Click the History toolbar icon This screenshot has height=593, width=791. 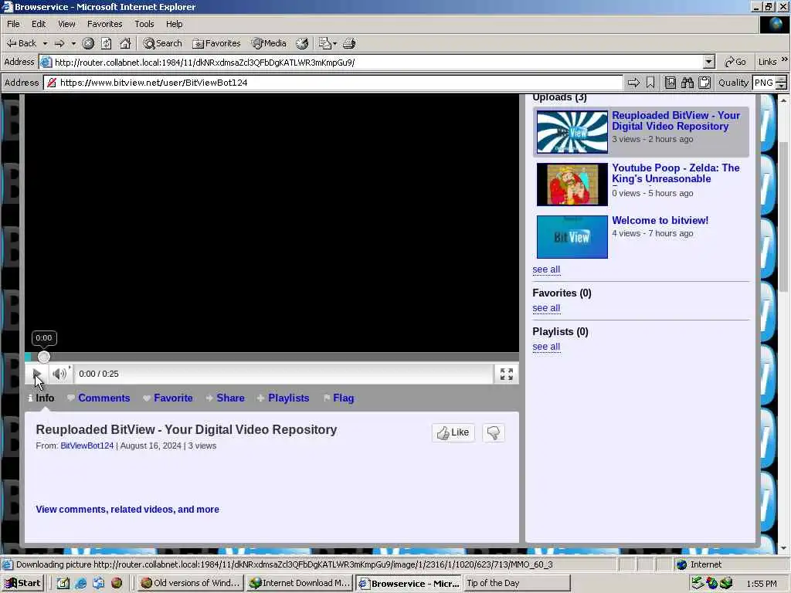(x=302, y=43)
